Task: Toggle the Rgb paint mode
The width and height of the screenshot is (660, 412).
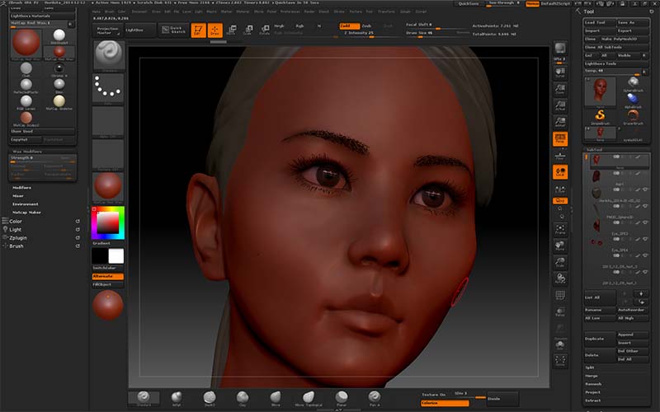Action: coord(299,26)
